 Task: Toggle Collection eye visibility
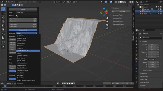158,7
